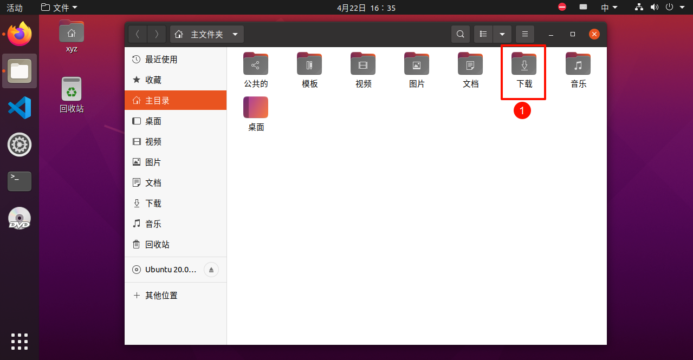Screen dimensions: 693x360
Task: Eject the Ubuntu 20.0 disc
Action: pos(211,270)
